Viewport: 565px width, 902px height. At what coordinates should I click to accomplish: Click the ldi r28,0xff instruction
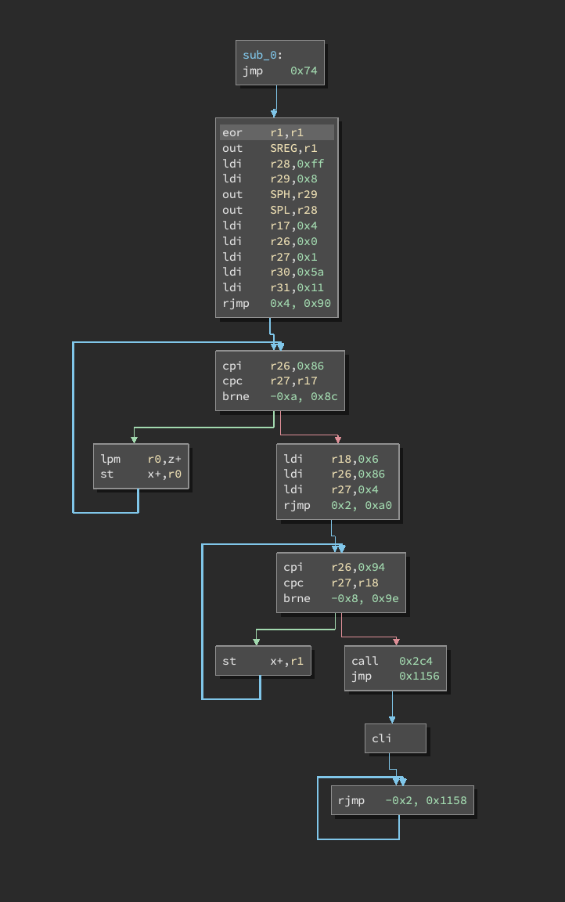coord(277,164)
